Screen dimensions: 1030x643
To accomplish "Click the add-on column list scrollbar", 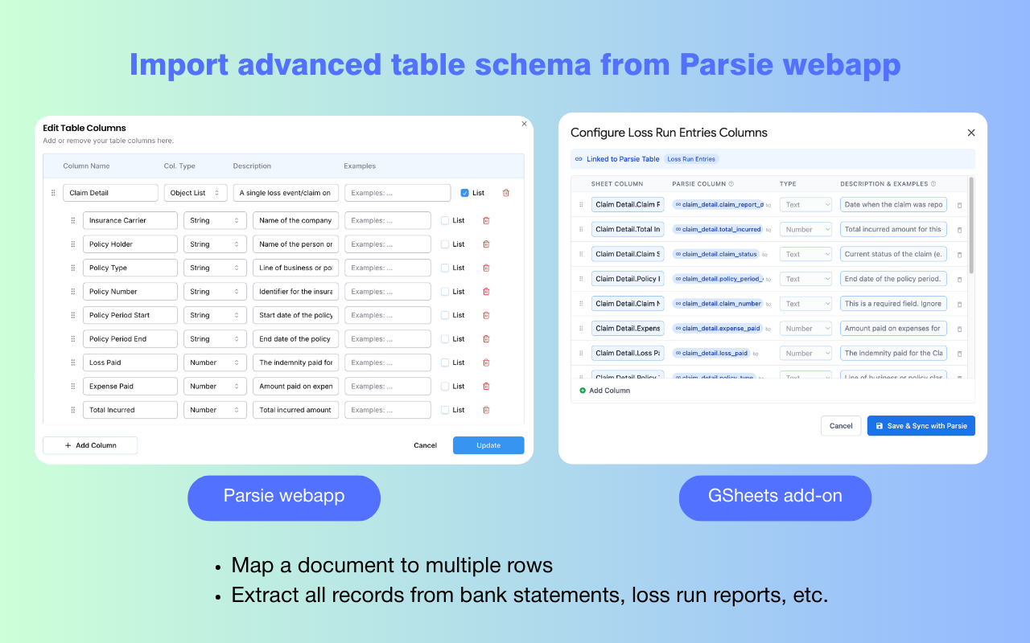I will (x=970, y=225).
